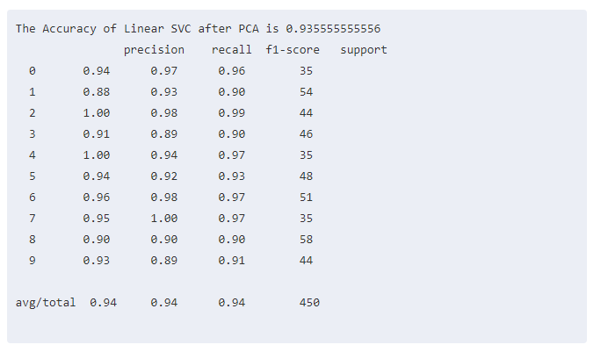Click the 0.99 value in row 2
The image size is (601, 352).
232,113
